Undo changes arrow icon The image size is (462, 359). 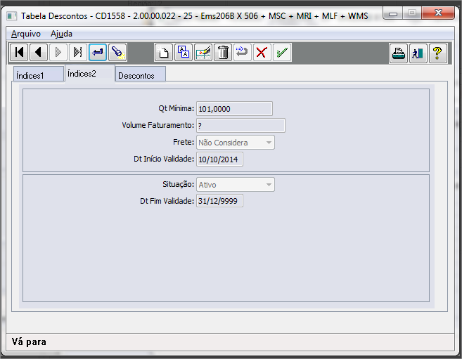coord(243,53)
